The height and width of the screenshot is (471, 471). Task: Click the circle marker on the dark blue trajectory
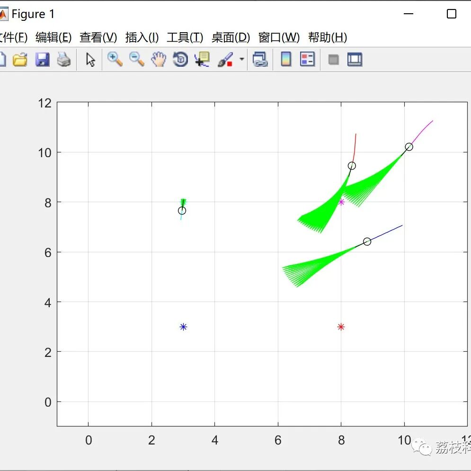[x=367, y=241]
